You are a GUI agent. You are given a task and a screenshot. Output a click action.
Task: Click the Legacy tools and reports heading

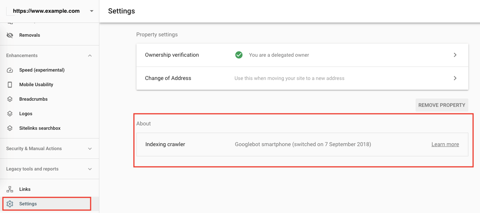point(32,169)
